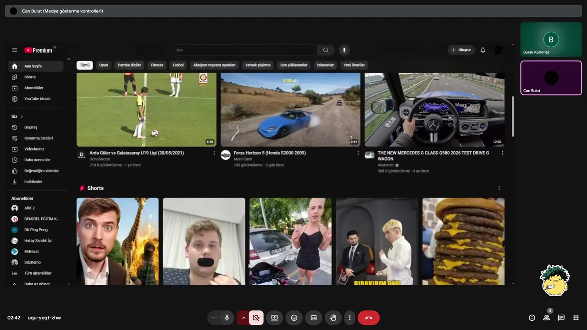Viewport: 587px width, 330px height.
Task: Open Daha sonra izle list
Action: click(x=36, y=160)
